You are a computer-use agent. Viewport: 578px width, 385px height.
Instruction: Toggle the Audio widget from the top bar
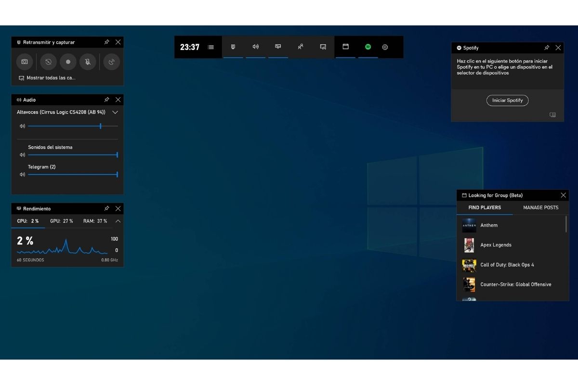point(256,47)
